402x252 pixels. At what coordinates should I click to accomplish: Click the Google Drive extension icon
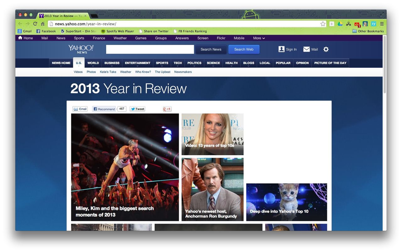340,24
